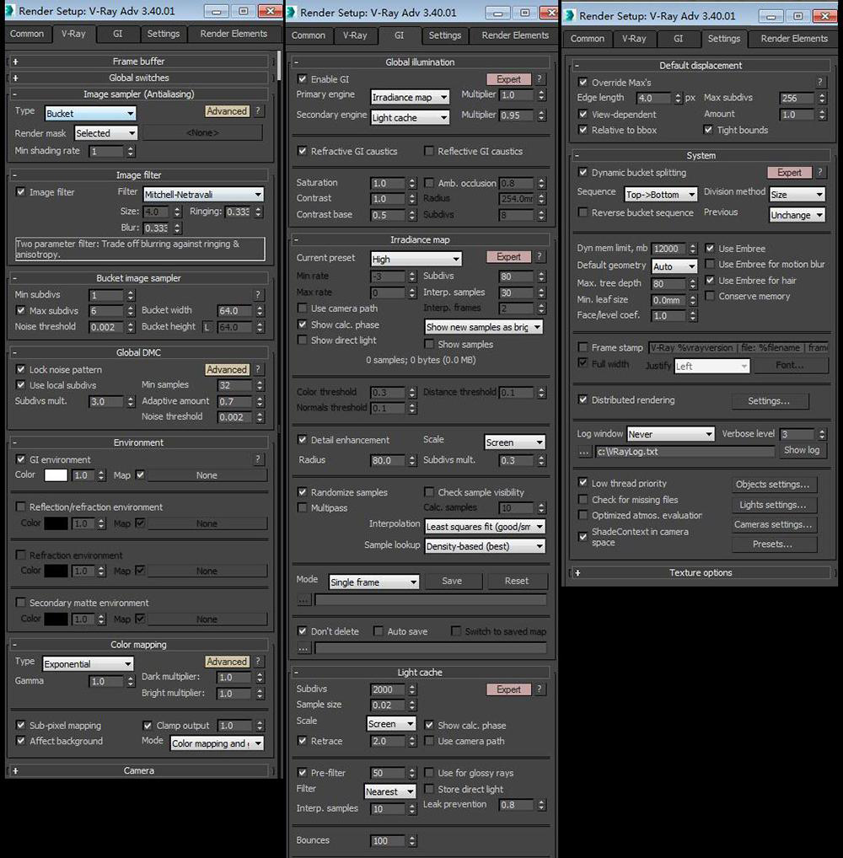
Task: Click the help '?' icon in Environment rollout
Action: coord(258,459)
